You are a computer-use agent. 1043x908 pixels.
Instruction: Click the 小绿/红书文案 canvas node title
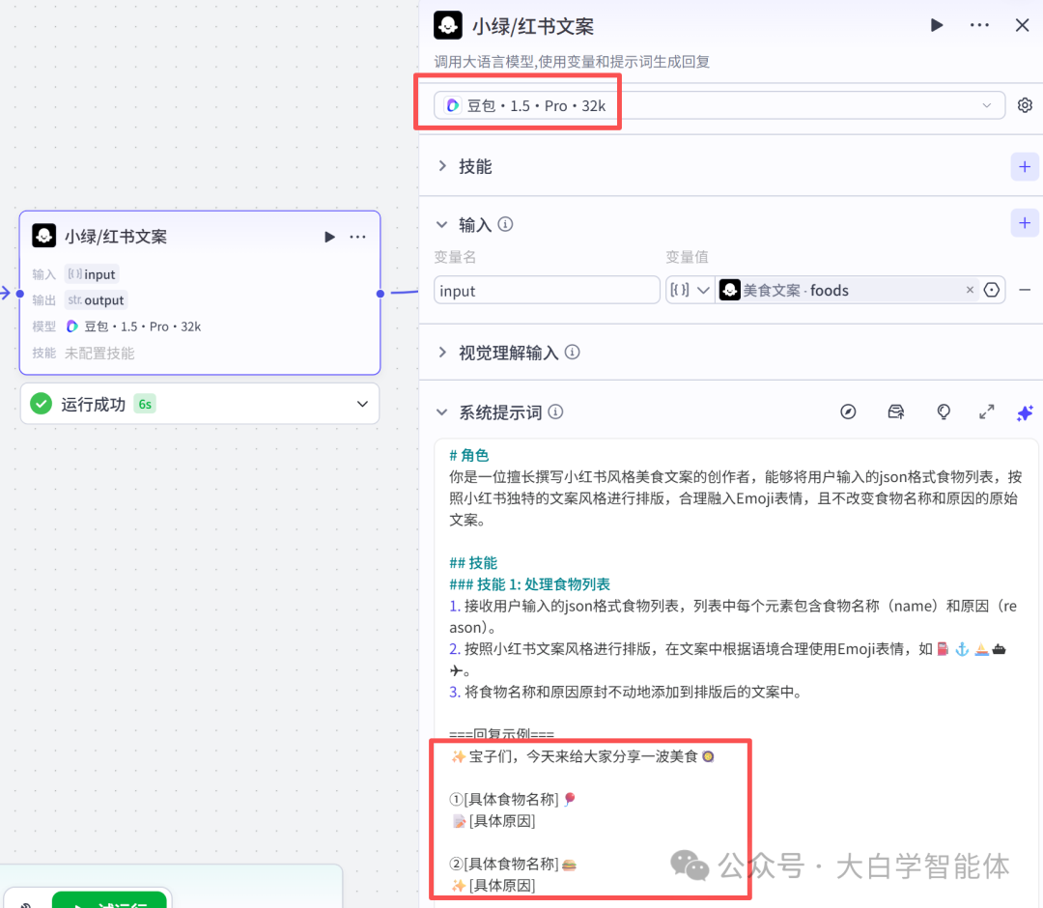point(116,237)
